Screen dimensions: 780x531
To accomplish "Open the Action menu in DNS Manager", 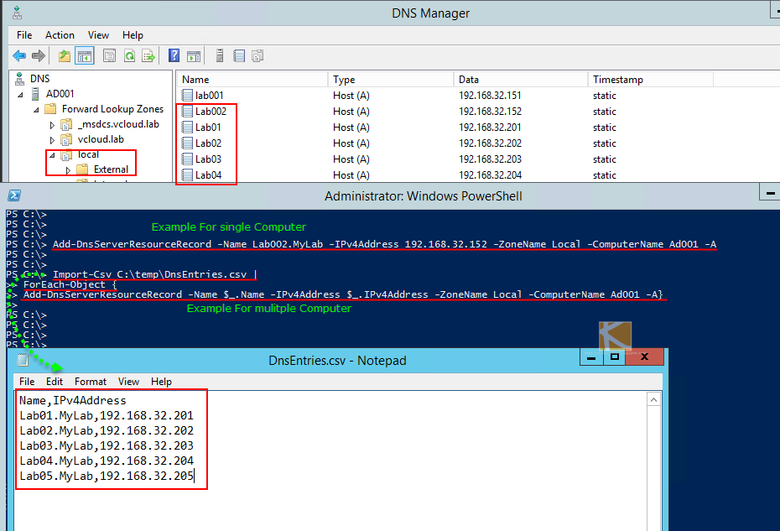I will point(59,35).
